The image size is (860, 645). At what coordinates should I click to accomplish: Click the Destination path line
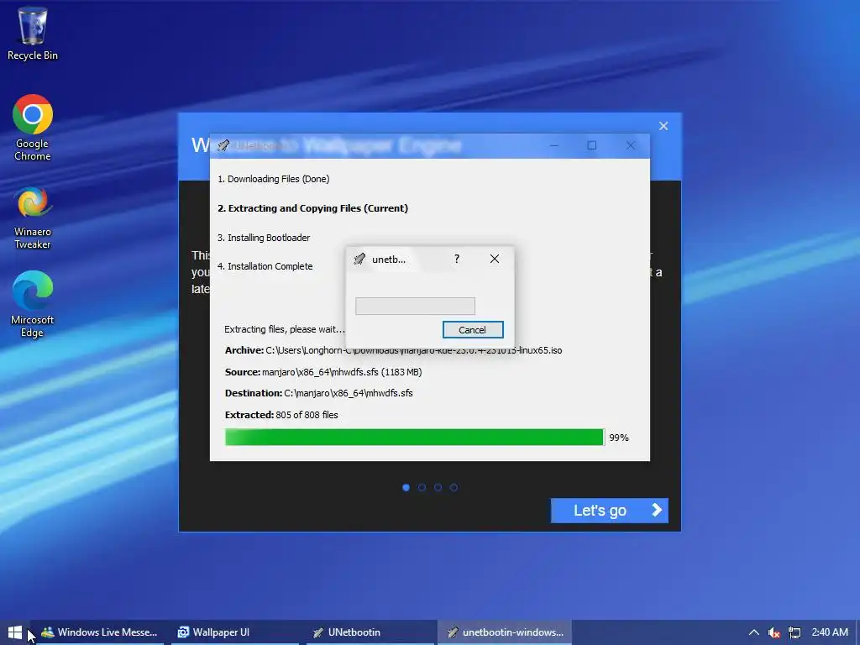(318, 393)
